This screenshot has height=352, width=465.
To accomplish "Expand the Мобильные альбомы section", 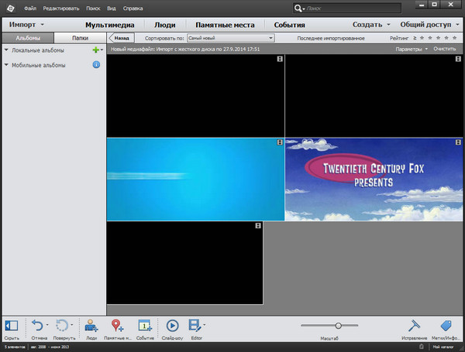I will [7, 65].
